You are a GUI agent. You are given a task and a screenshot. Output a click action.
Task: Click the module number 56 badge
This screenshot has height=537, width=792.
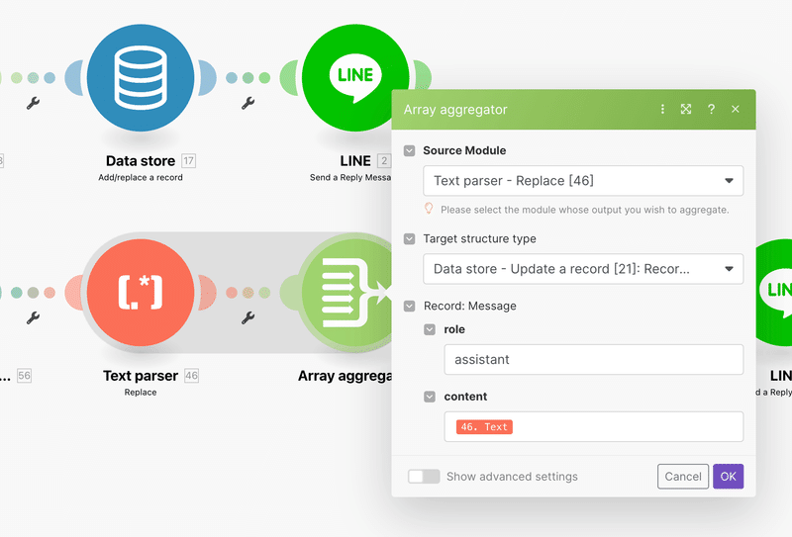pyautogui.click(x=24, y=376)
